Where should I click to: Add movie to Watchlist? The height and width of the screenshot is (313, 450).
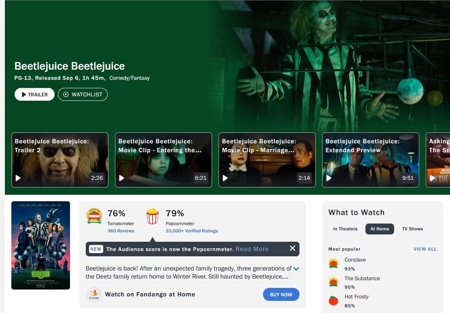pos(83,94)
